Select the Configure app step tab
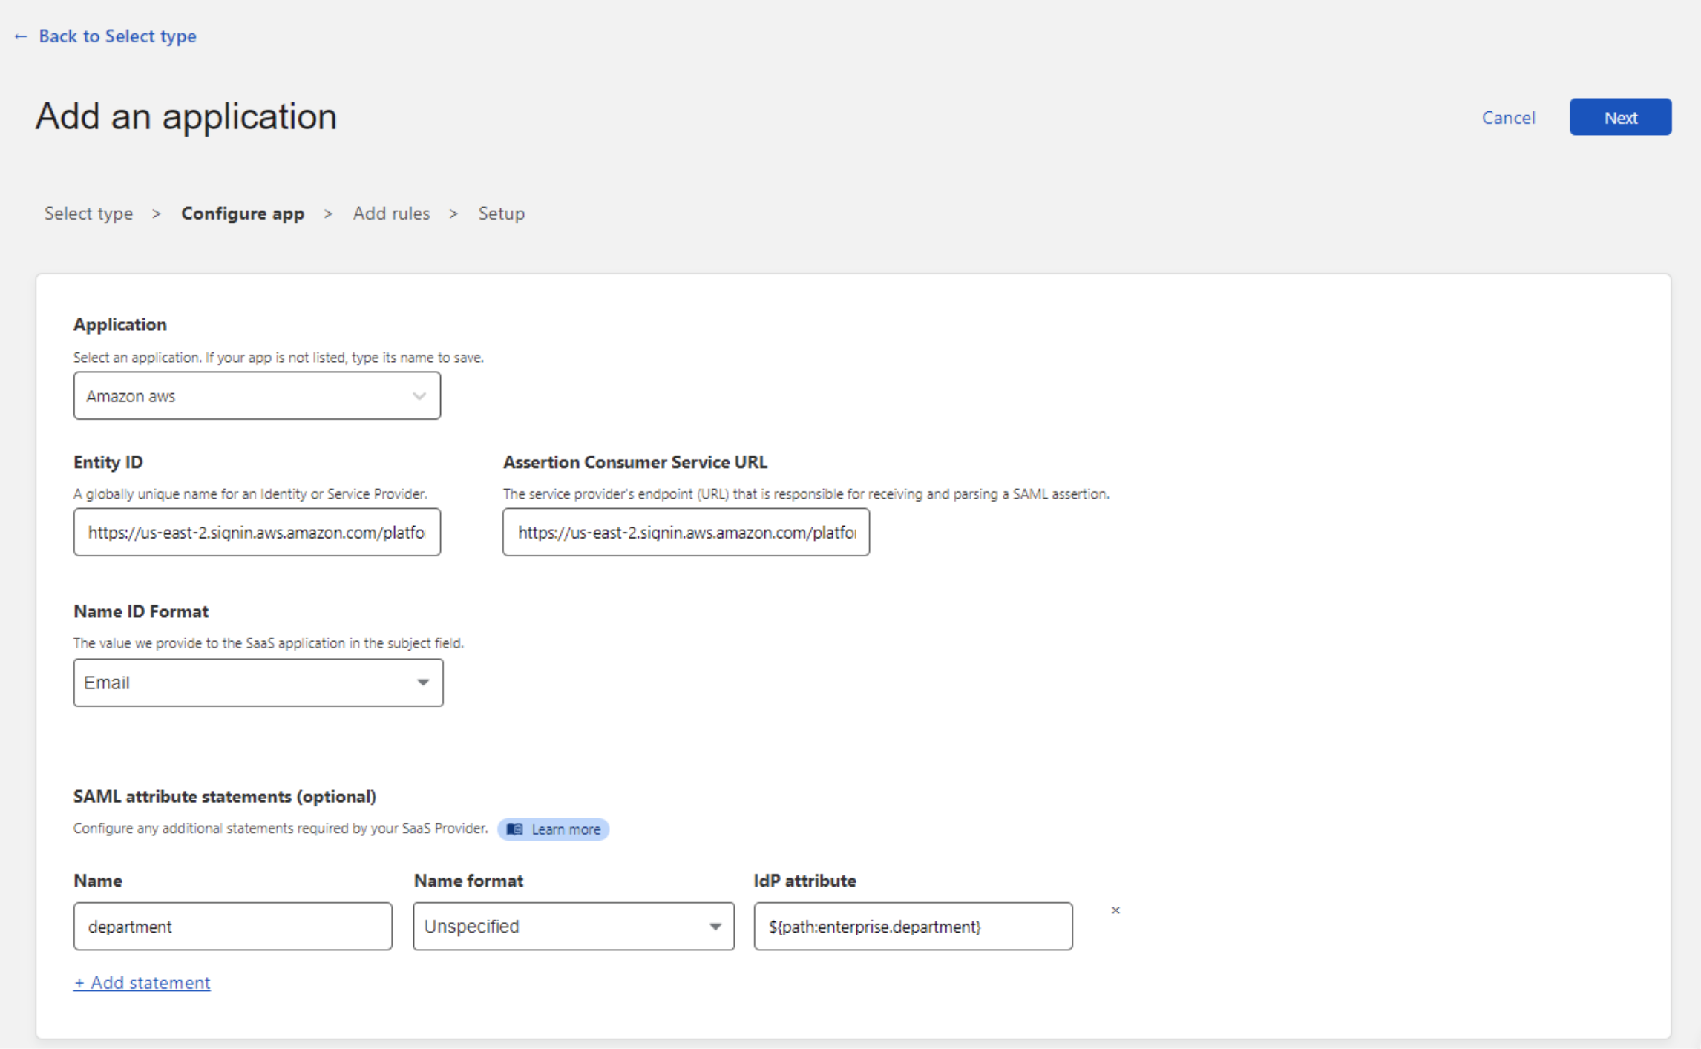The image size is (1701, 1049). click(x=243, y=214)
